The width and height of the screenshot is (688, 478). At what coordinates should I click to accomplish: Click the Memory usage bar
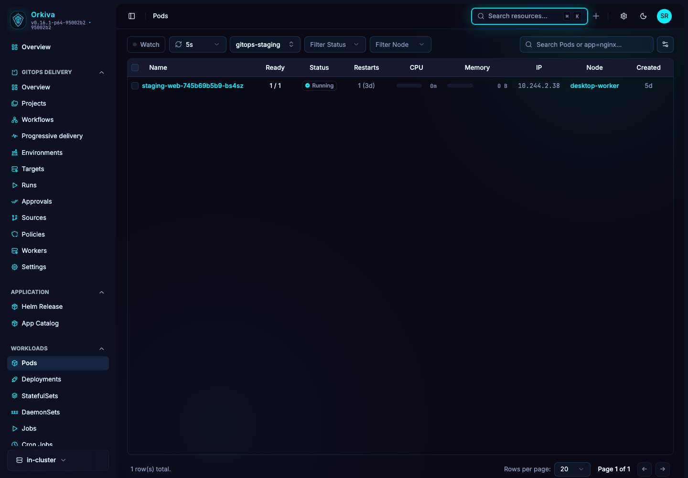[460, 86]
